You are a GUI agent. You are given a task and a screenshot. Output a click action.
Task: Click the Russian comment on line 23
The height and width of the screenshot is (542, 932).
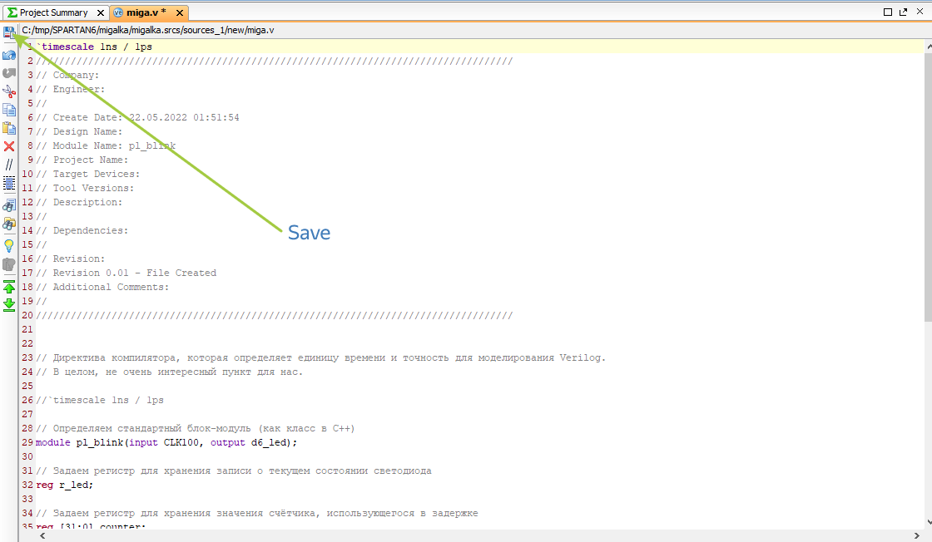[321, 358]
